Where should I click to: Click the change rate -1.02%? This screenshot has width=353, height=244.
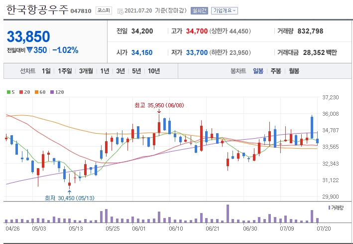[x=66, y=50]
